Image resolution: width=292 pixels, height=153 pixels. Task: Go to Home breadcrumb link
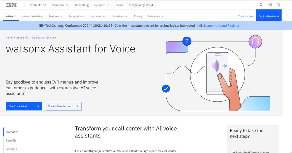coord(9,38)
